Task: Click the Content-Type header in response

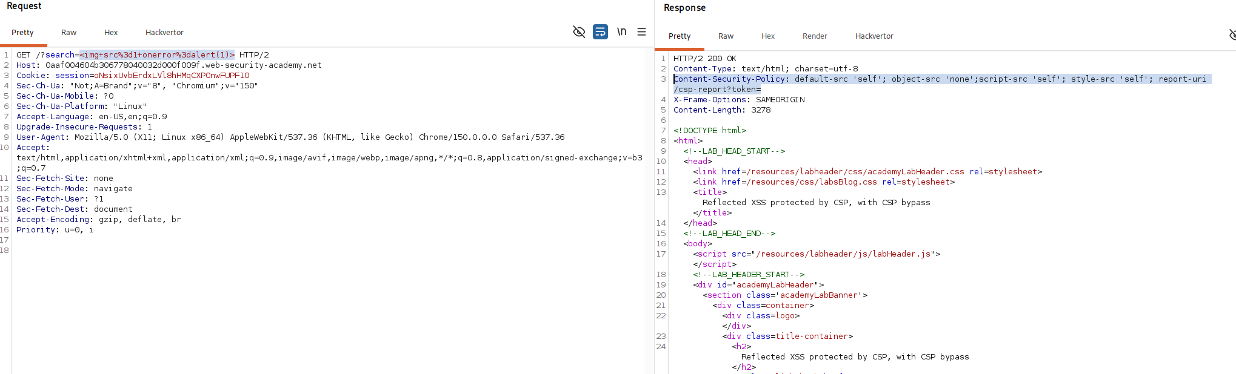Action: pos(766,69)
